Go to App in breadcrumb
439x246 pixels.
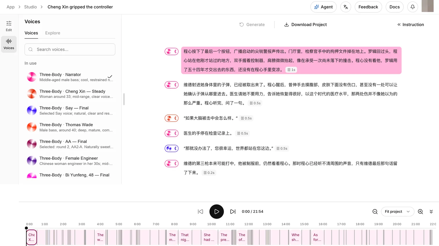[x=11, y=7]
